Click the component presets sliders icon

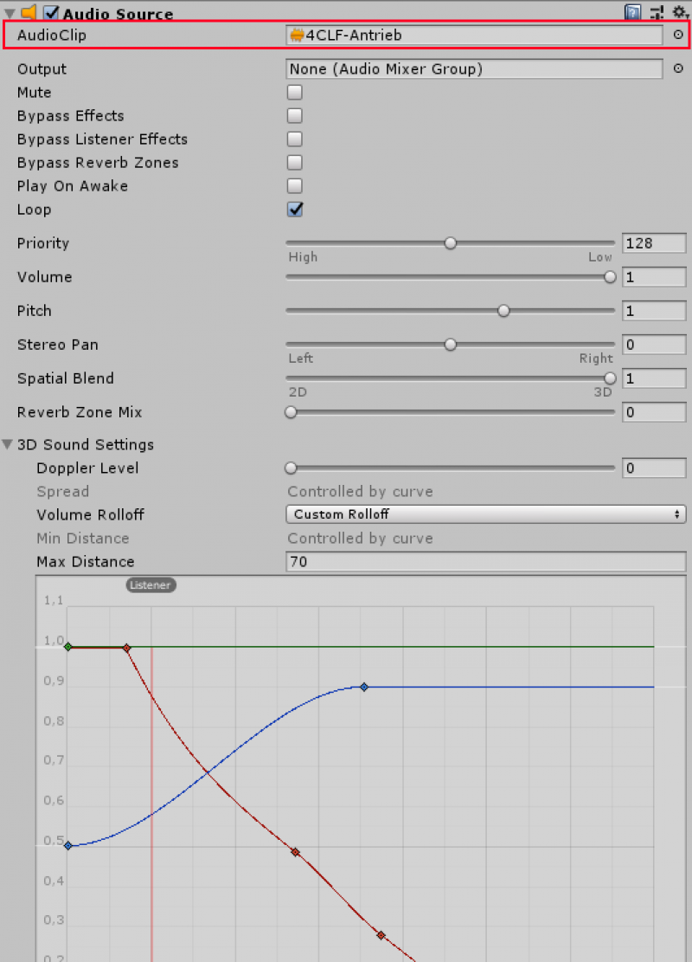pos(657,12)
